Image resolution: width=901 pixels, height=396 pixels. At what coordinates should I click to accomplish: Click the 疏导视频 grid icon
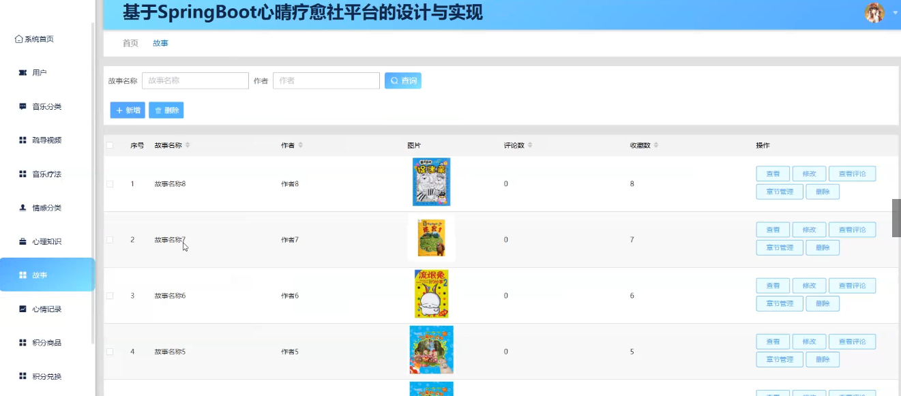(23, 140)
